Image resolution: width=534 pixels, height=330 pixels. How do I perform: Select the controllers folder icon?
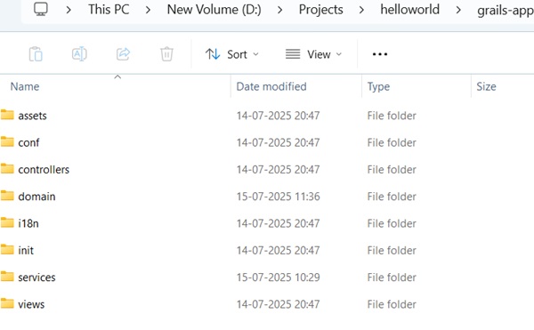coord(7,168)
